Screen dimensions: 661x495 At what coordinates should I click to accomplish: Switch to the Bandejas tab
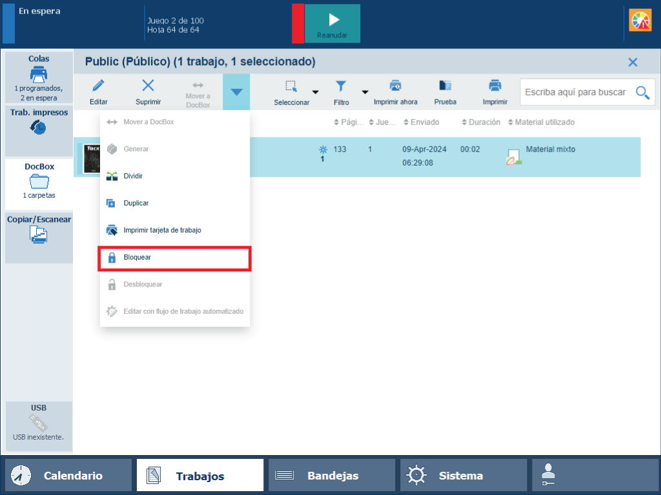tap(331, 476)
